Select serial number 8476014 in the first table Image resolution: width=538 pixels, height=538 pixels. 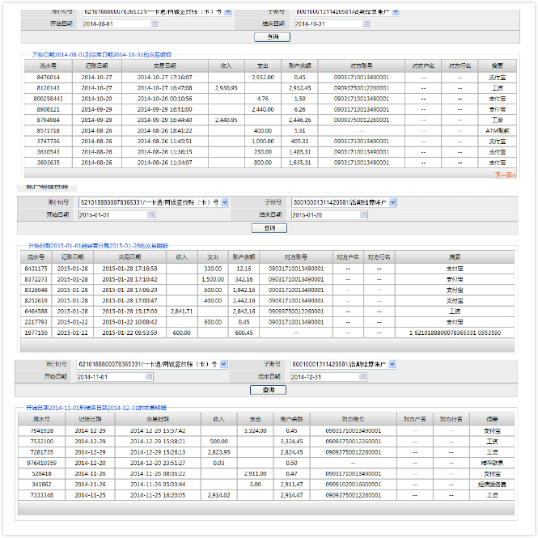coord(49,77)
